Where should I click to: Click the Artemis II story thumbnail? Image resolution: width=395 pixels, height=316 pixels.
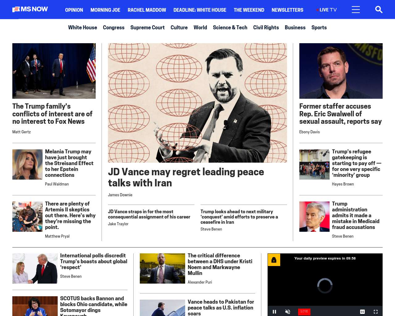(27, 217)
